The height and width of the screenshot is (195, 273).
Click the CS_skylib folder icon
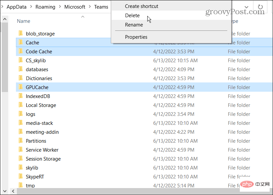tap(21, 60)
